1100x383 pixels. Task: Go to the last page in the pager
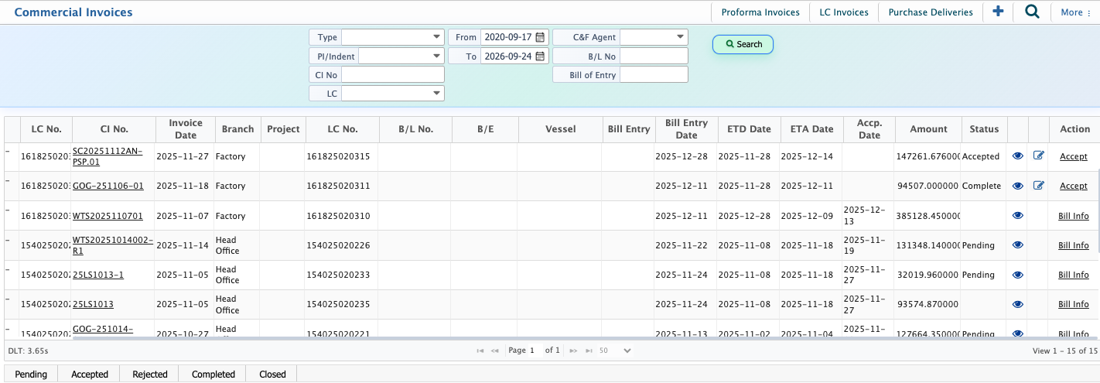point(589,351)
